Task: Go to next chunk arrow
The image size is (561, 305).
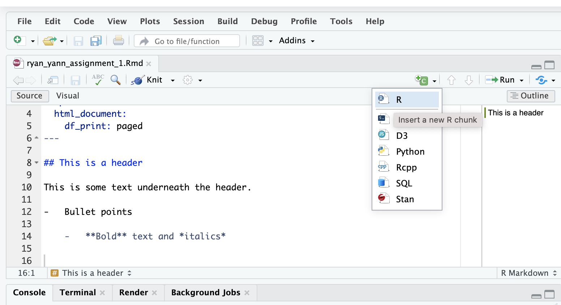Action: [469, 80]
